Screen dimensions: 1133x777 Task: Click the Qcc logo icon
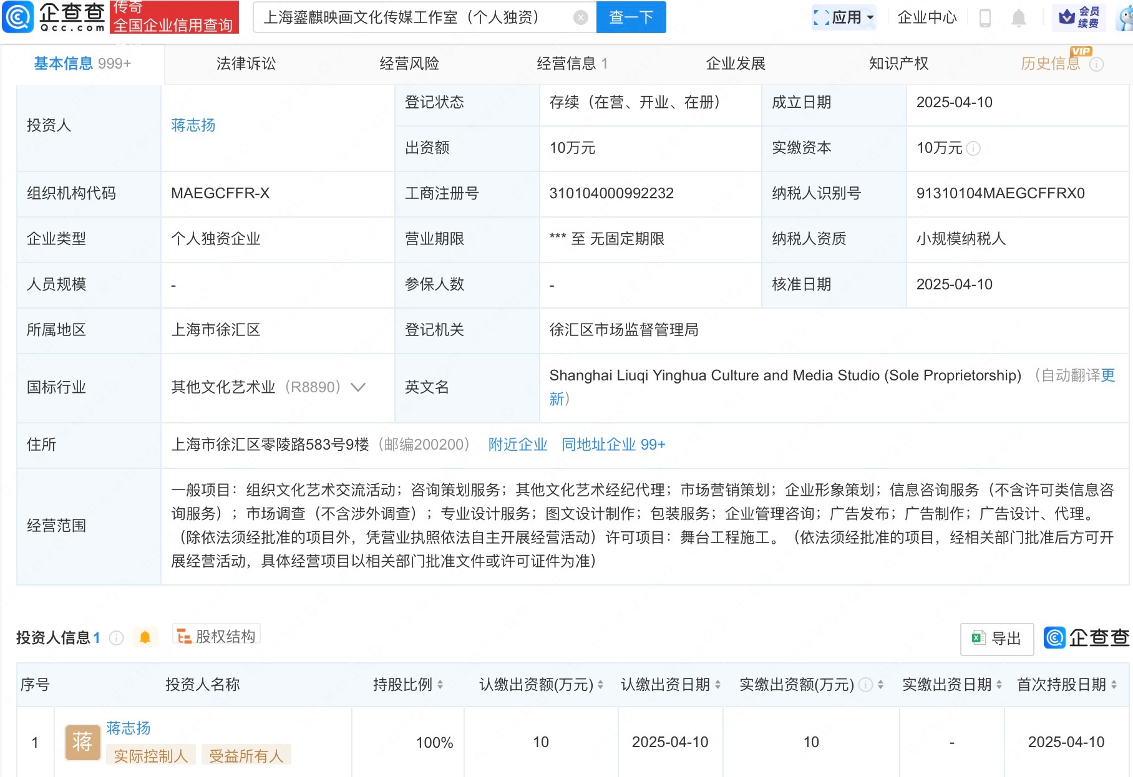click(19, 17)
